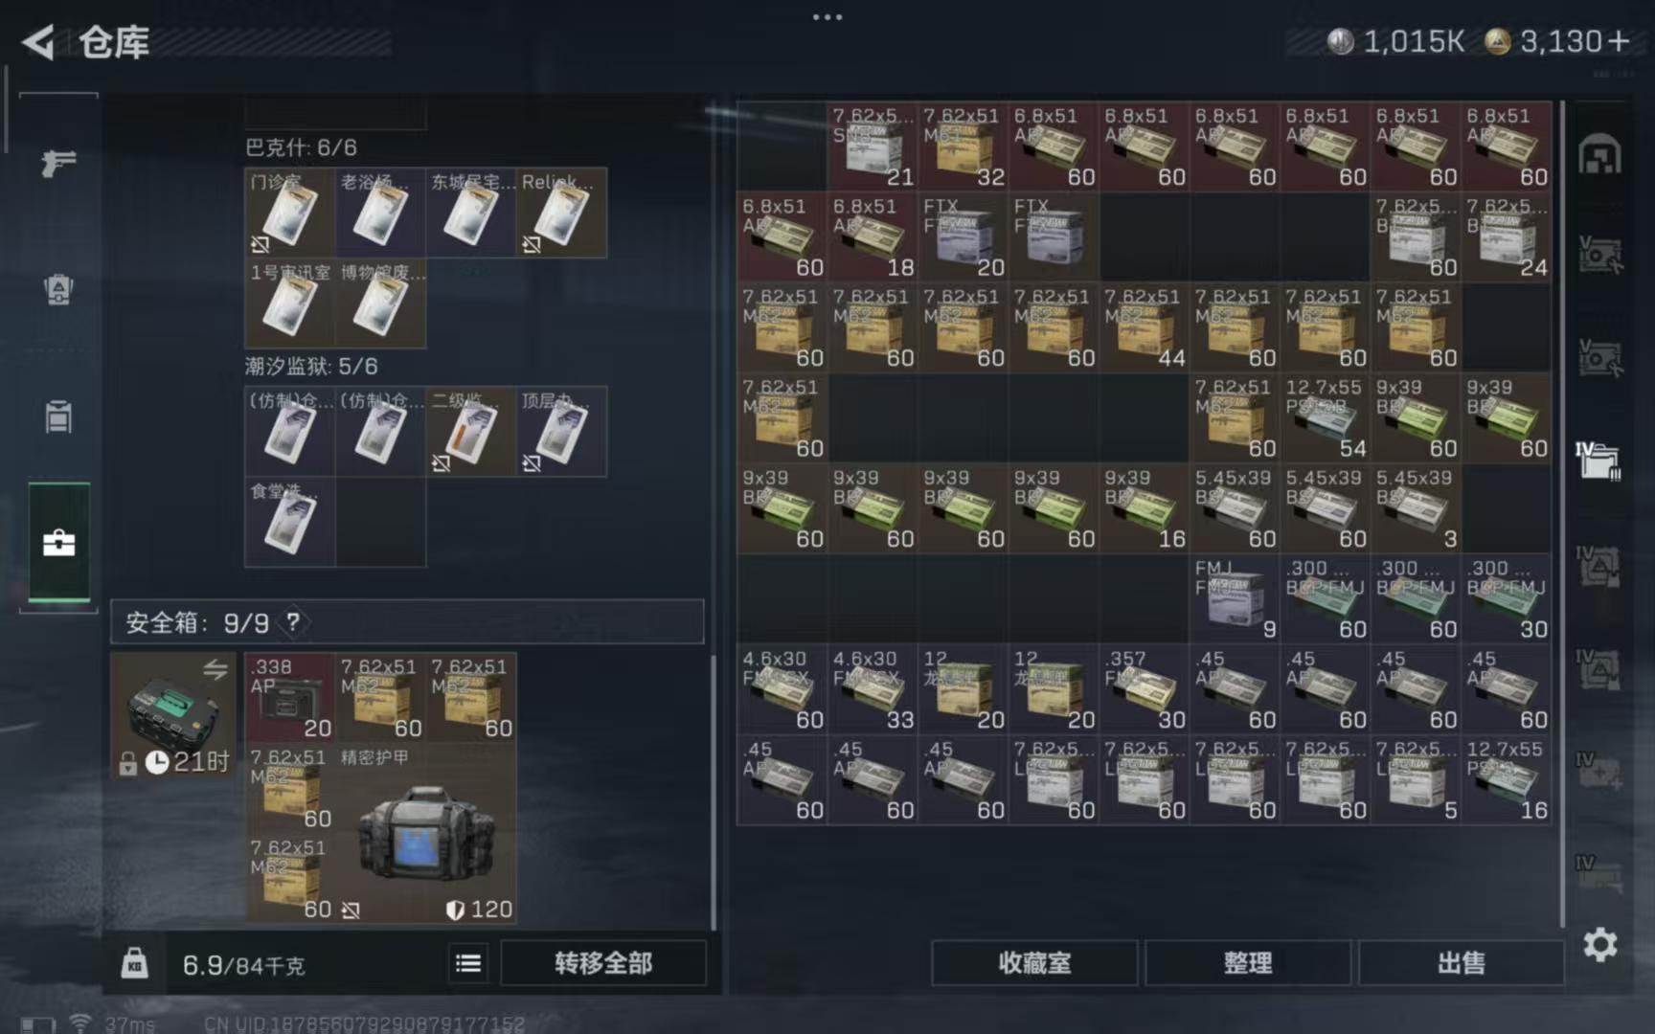Click the 37ms ping readout

129,1024
